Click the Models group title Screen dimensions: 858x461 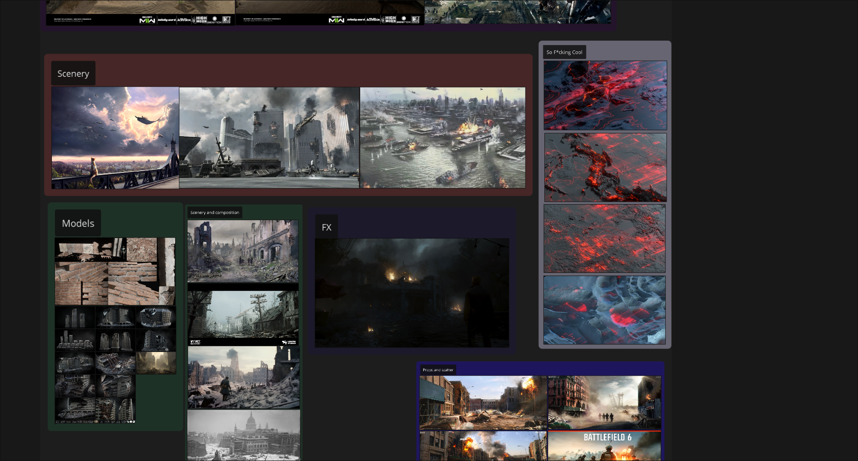click(78, 223)
